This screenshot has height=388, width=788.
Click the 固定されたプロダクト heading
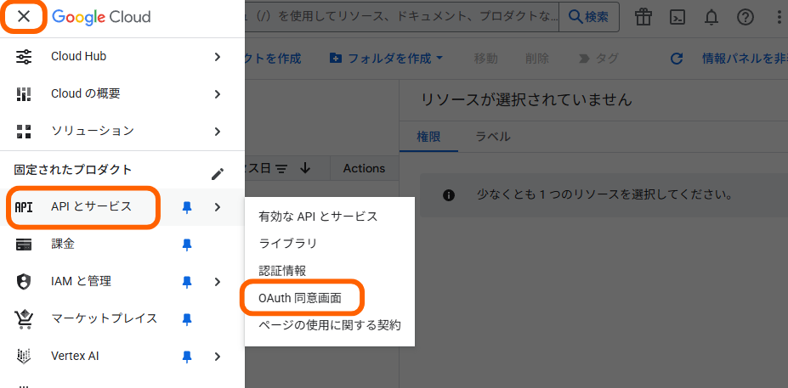(x=73, y=170)
